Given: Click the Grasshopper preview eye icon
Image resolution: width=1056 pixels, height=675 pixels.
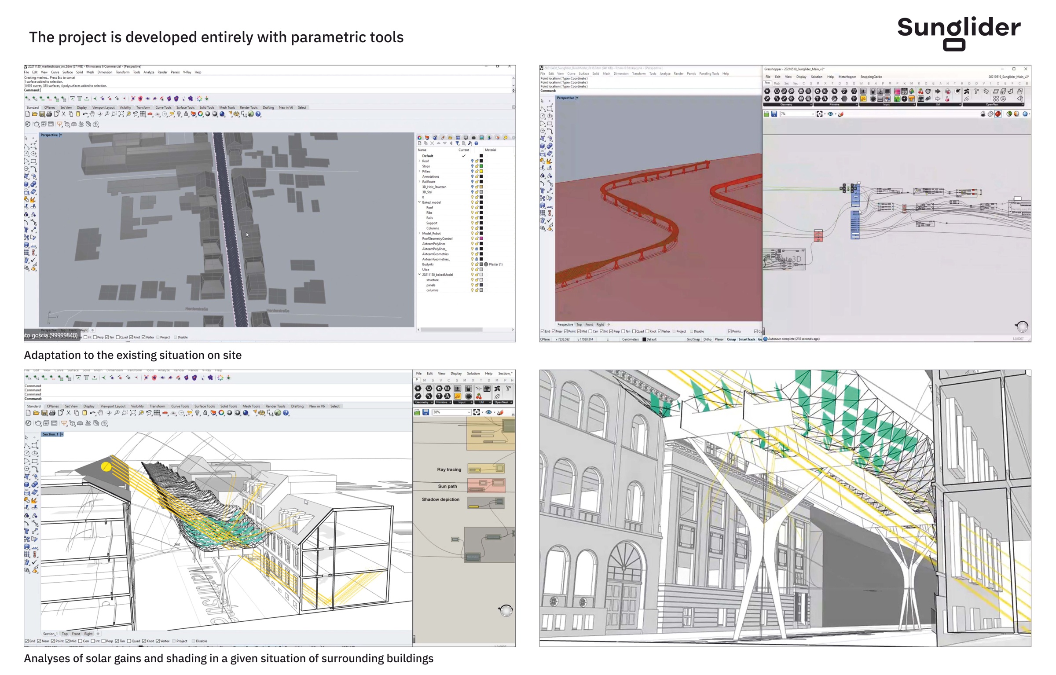Looking at the screenshot, I should (830, 114).
